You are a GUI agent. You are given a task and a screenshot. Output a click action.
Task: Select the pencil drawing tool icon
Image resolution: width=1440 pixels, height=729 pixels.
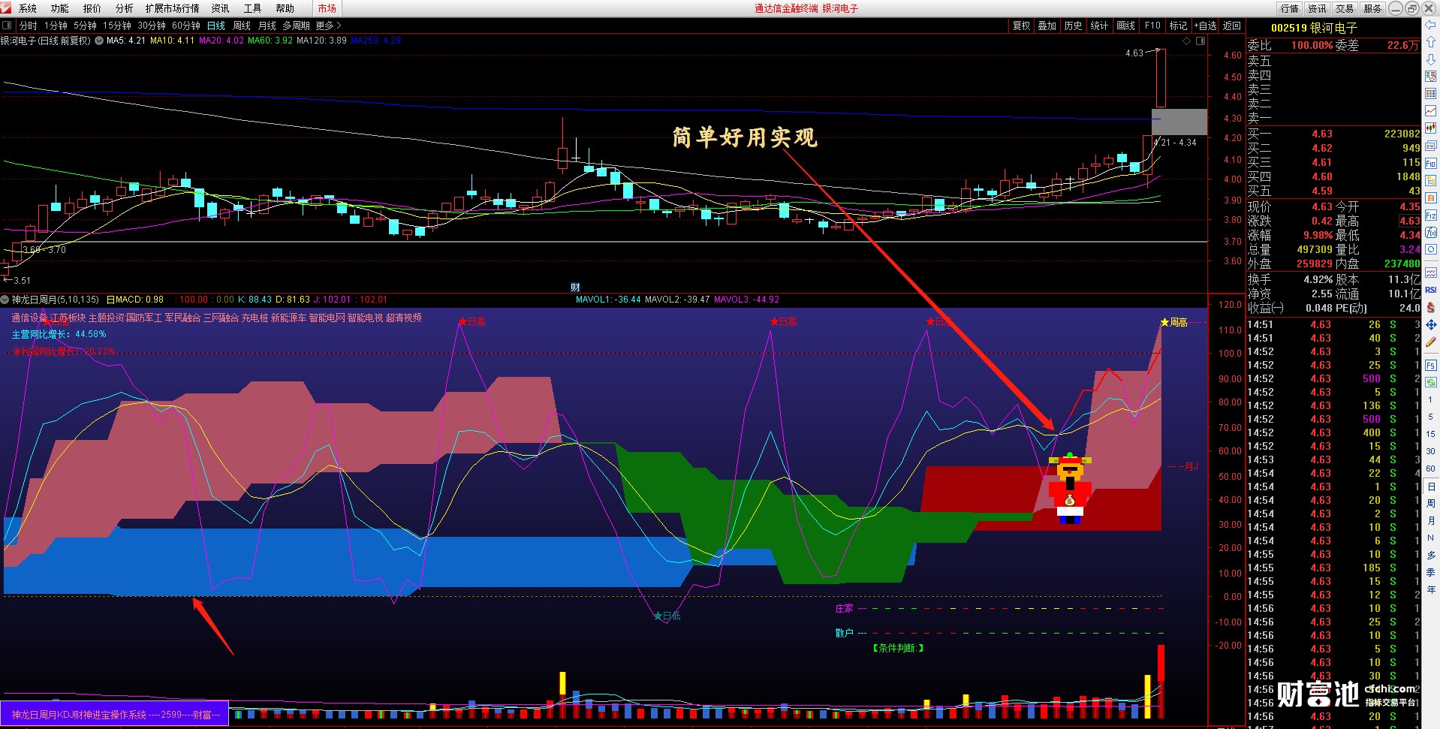pyautogui.click(x=1430, y=342)
